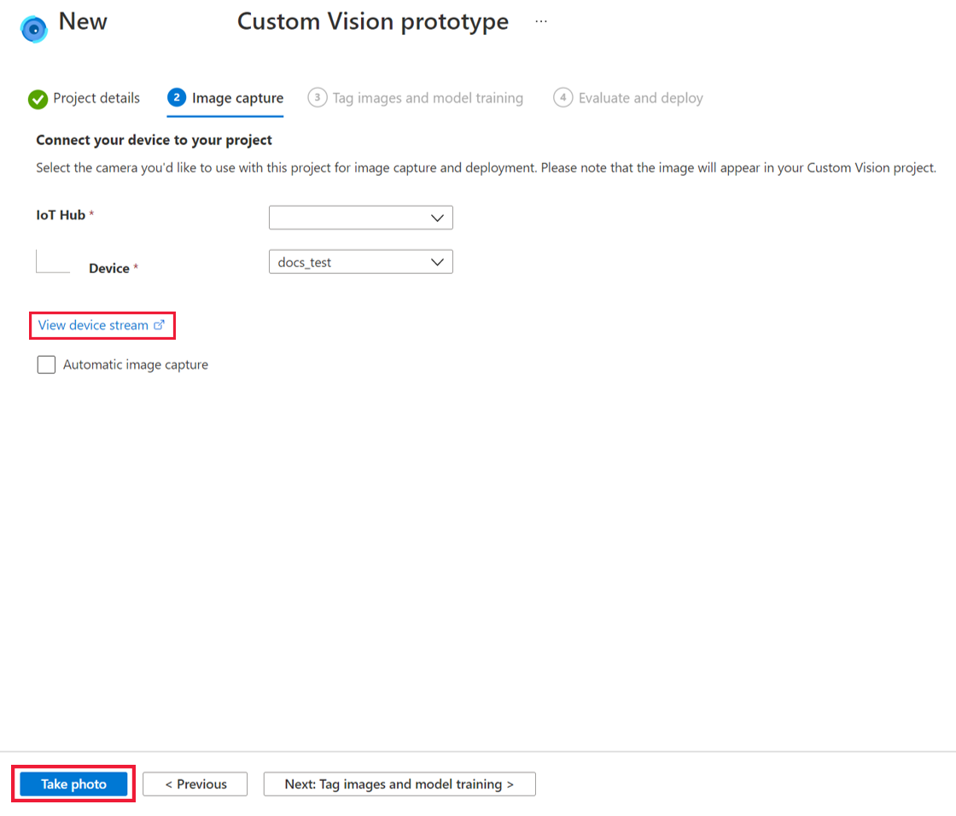
Task: Switch to the Evaluate and deploy step
Action: [640, 98]
